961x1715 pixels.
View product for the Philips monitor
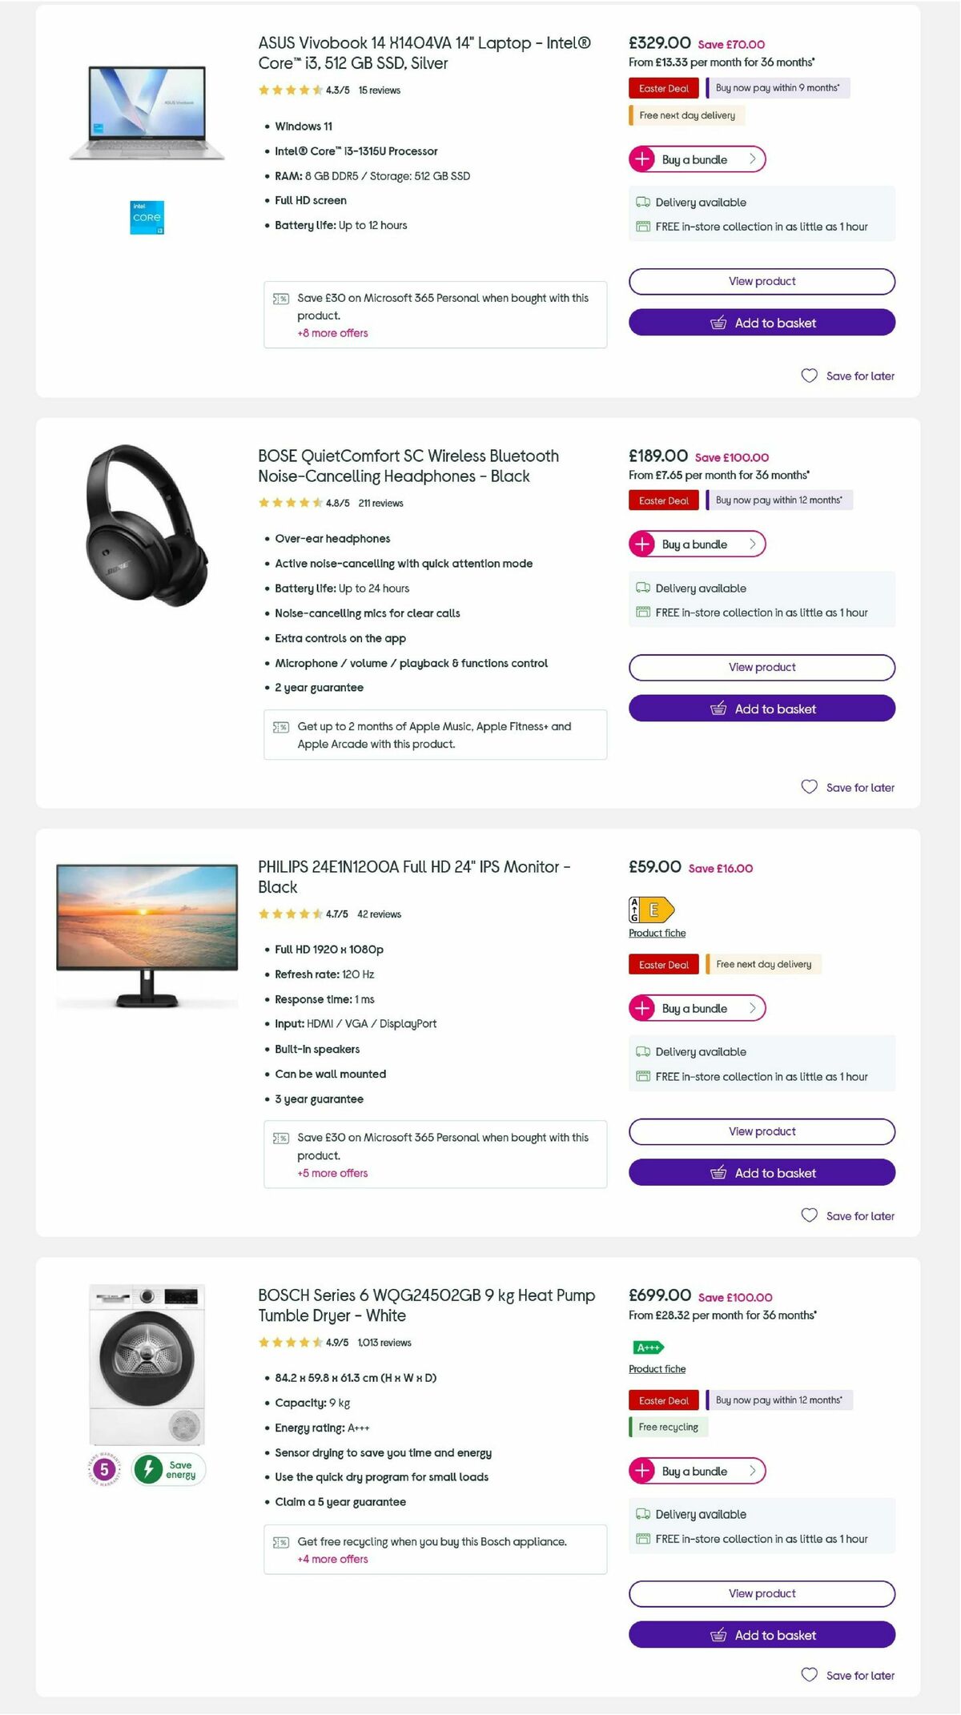click(761, 1131)
